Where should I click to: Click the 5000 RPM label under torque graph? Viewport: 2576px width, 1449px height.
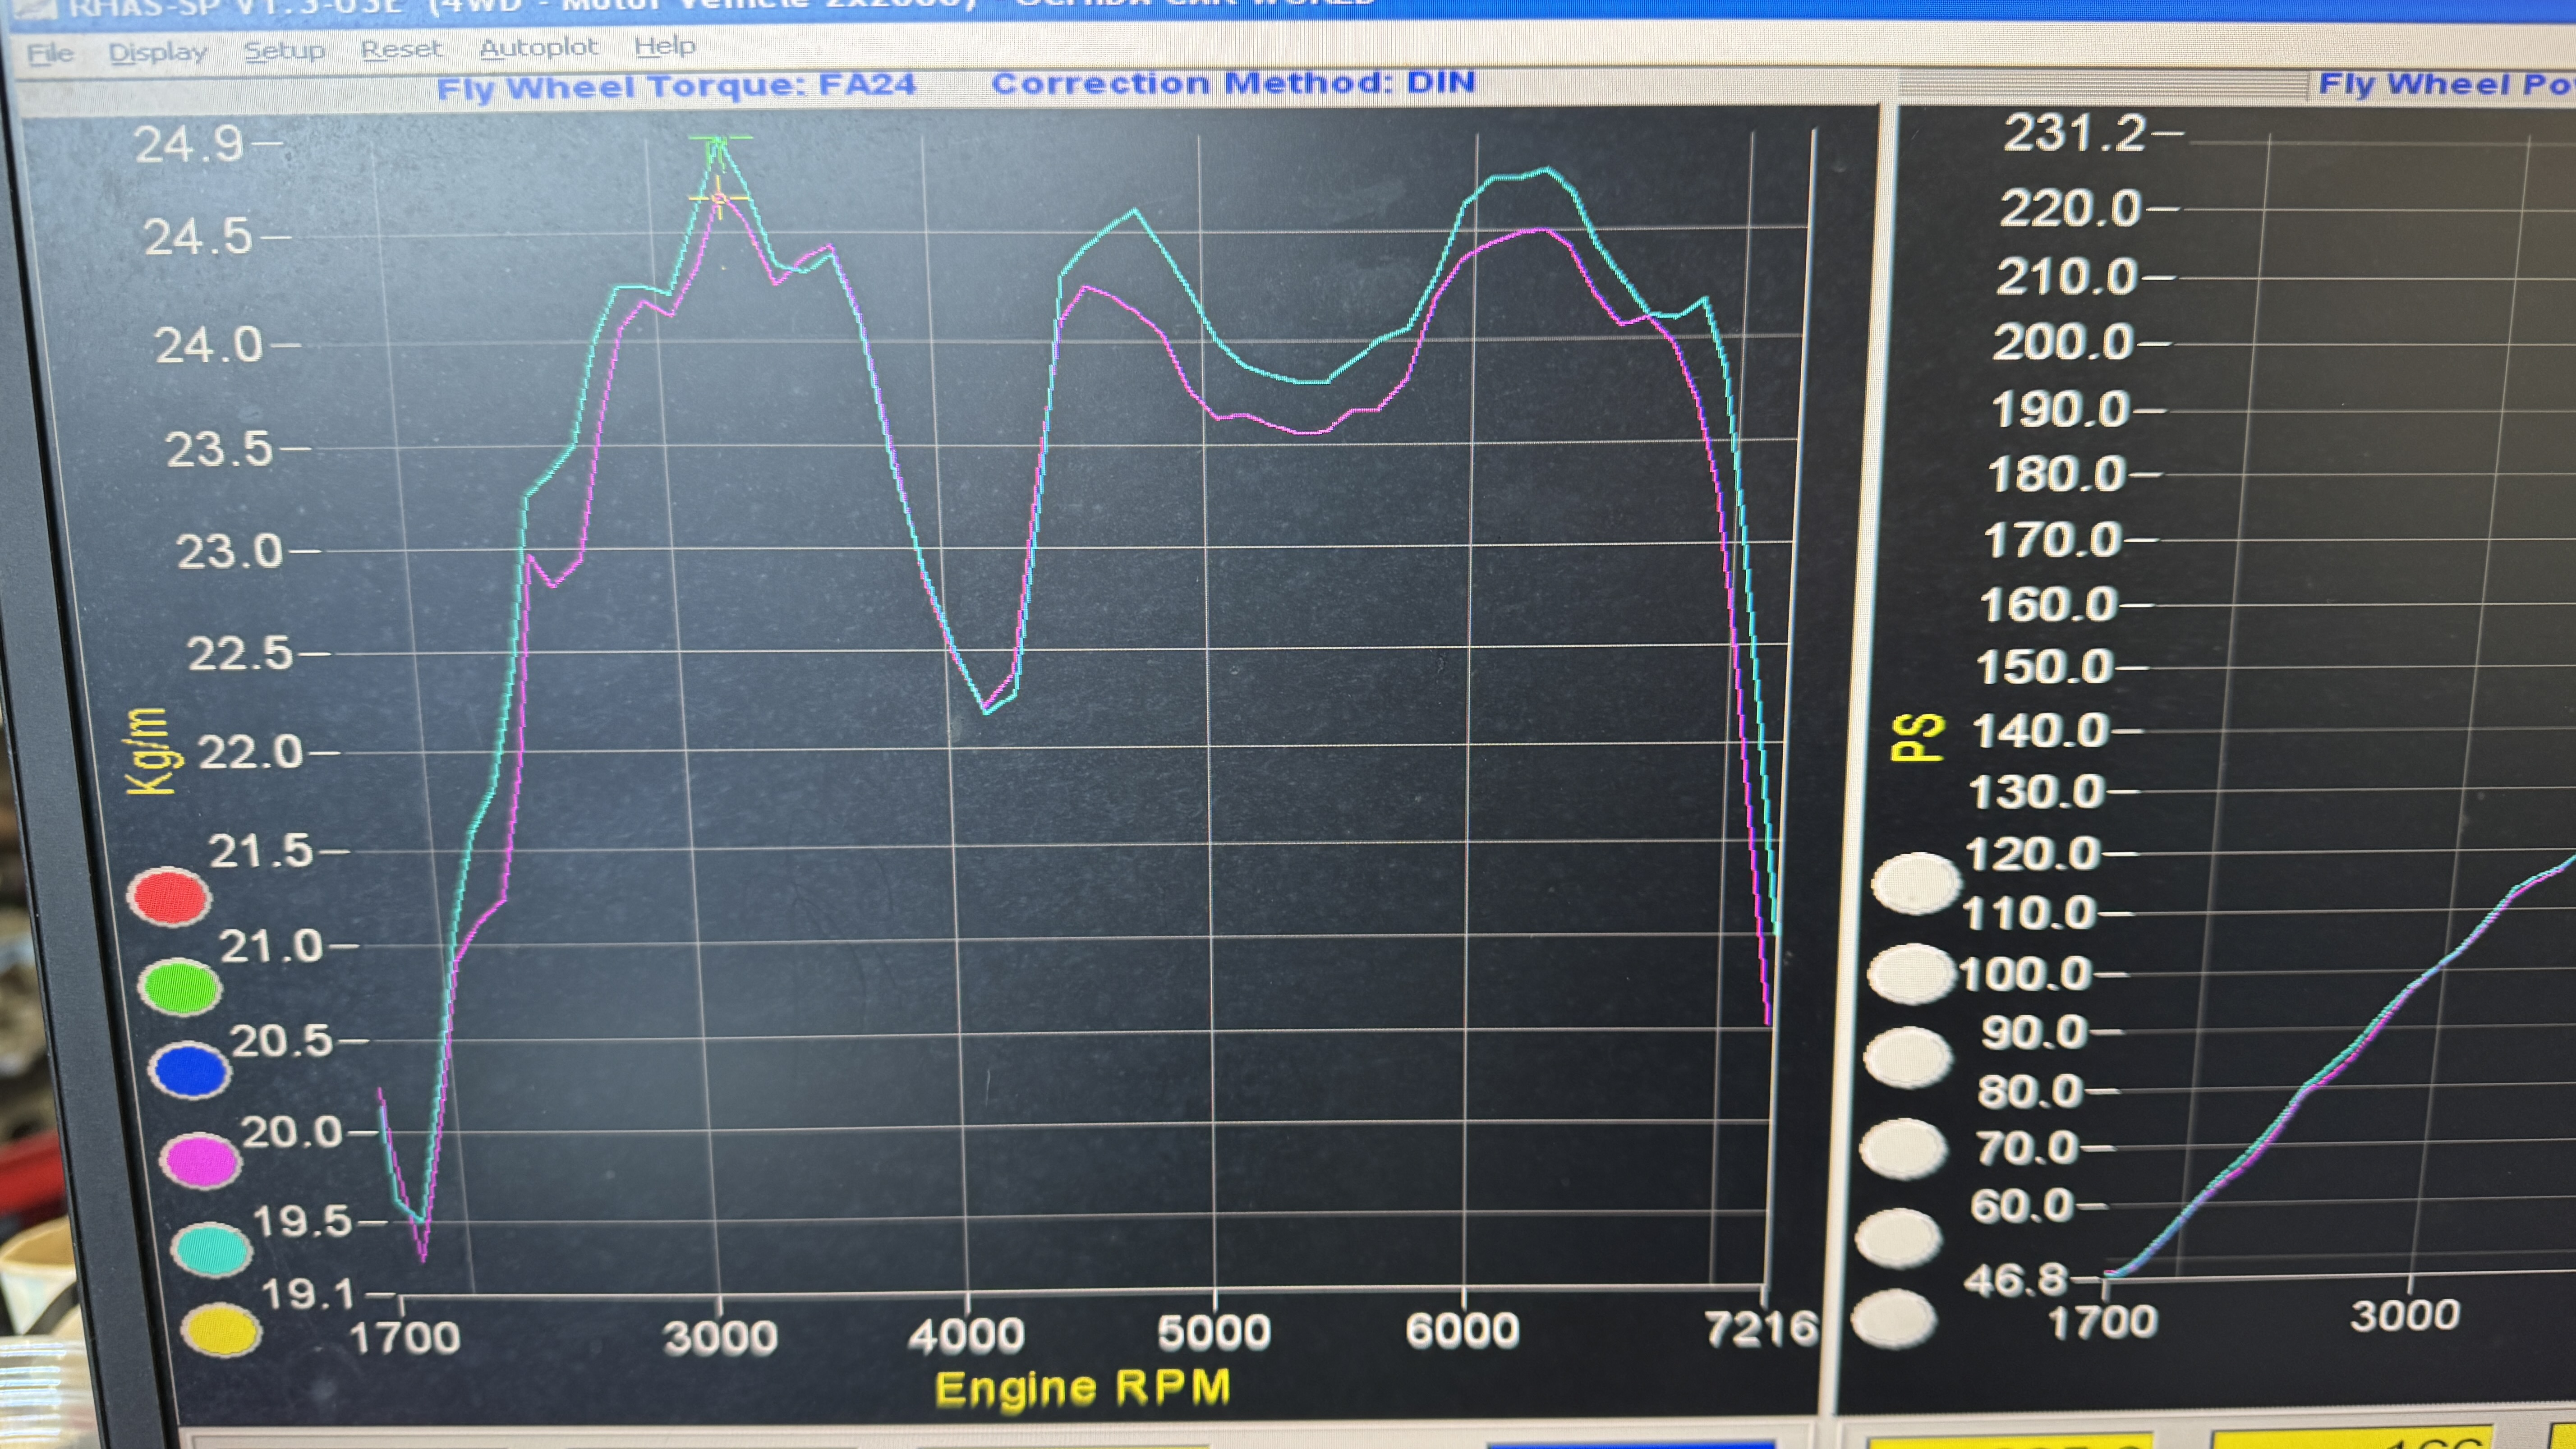click(x=1213, y=1332)
